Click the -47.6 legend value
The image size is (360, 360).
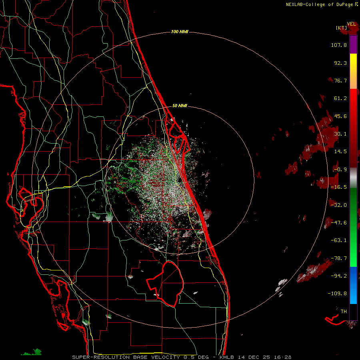339,223
